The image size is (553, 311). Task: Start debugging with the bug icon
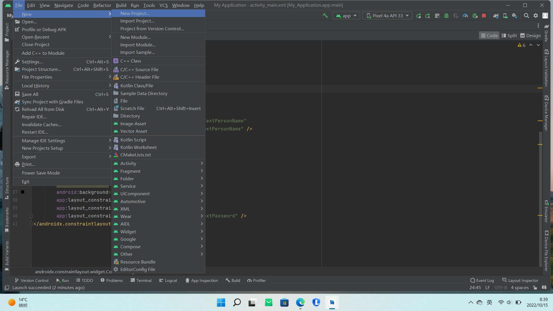(447, 16)
